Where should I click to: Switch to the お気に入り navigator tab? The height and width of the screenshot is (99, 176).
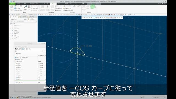(x=31, y=17)
